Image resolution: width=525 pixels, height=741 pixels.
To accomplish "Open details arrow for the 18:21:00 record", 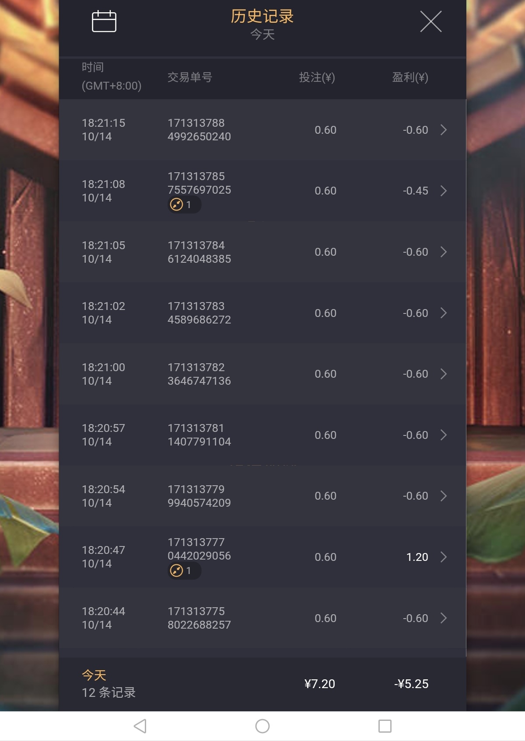I will click(x=443, y=374).
